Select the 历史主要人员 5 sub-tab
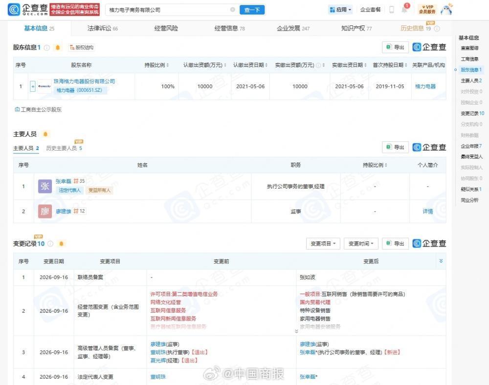 click(64, 148)
